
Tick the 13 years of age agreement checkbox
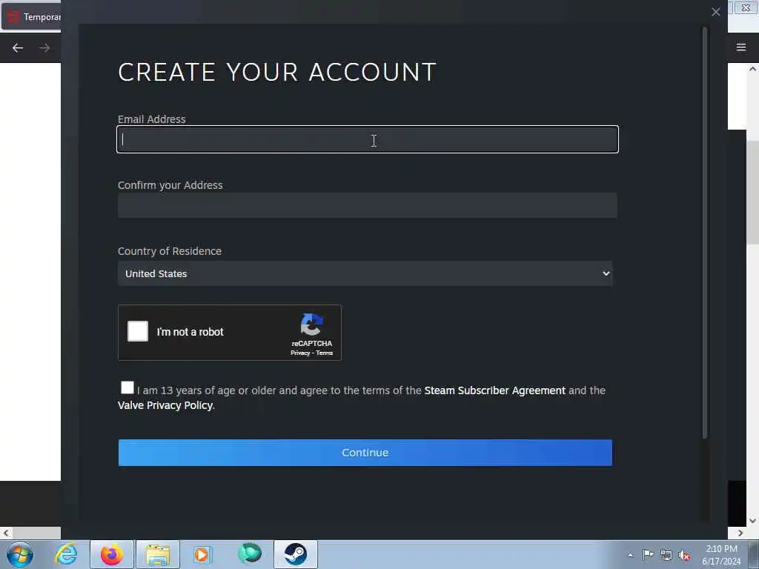127,387
